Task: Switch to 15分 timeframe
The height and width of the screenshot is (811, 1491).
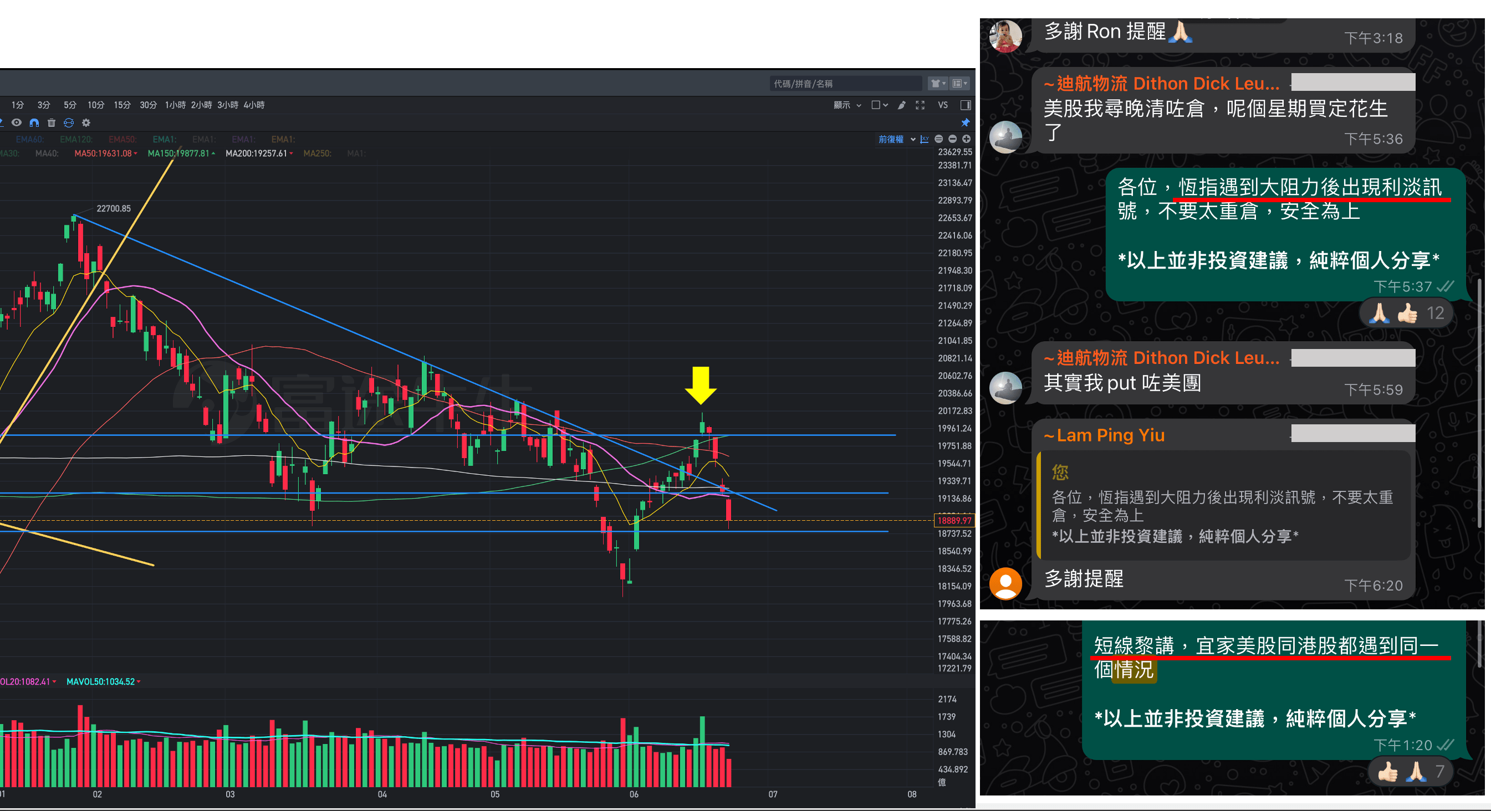Action: pyautogui.click(x=122, y=105)
